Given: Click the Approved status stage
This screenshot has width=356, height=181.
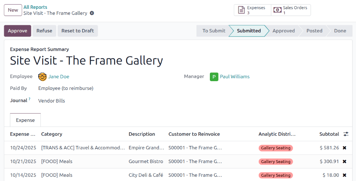Looking at the screenshot, I should click(284, 31).
